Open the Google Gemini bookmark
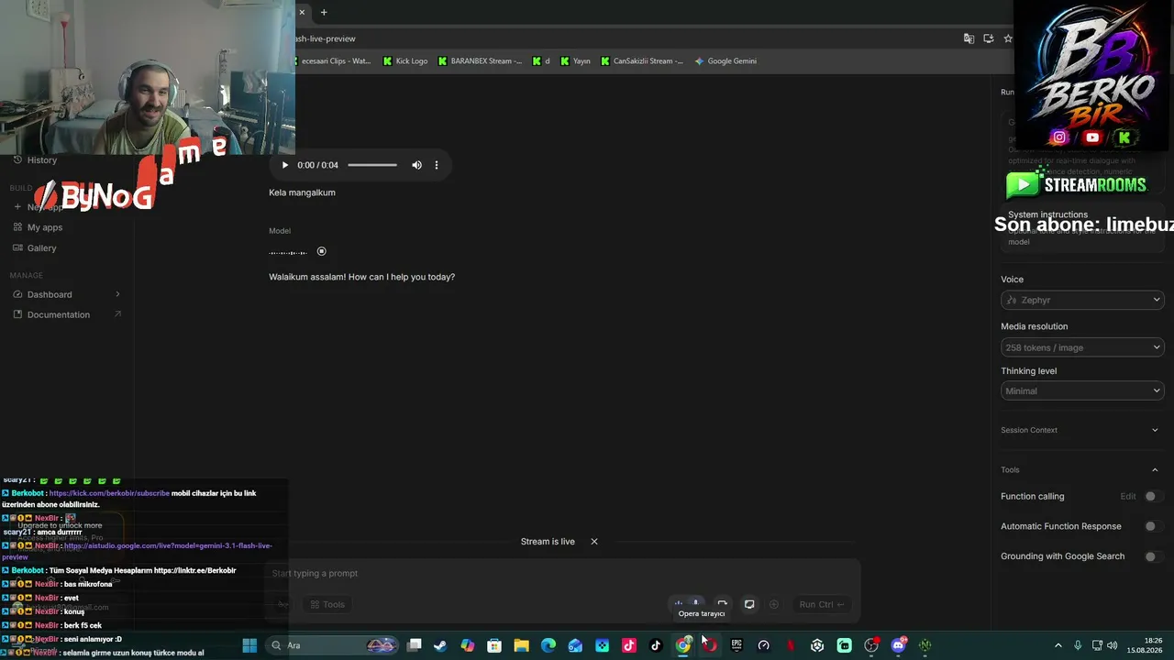 [x=725, y=61]
